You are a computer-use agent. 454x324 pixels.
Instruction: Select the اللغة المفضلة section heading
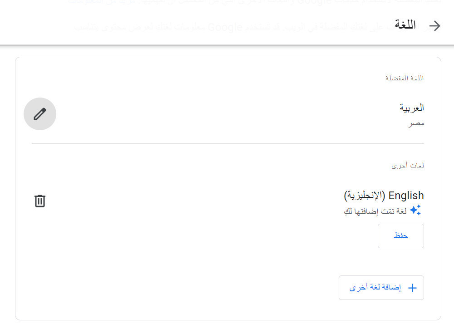click(x=405, y=78)
